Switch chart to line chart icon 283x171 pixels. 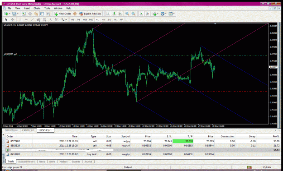click(x=120, y=14)
